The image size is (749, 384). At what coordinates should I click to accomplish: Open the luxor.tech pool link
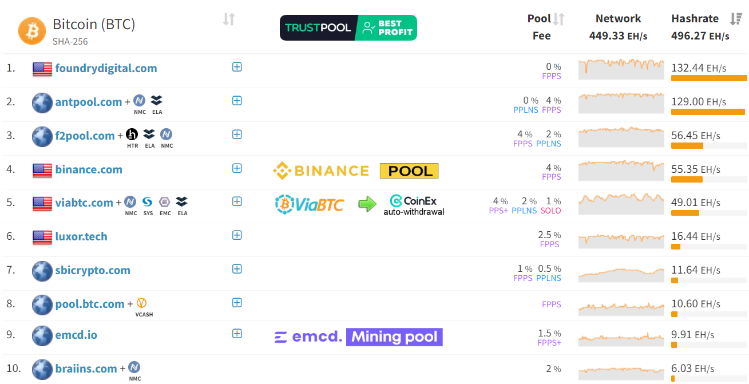point(80,236)
